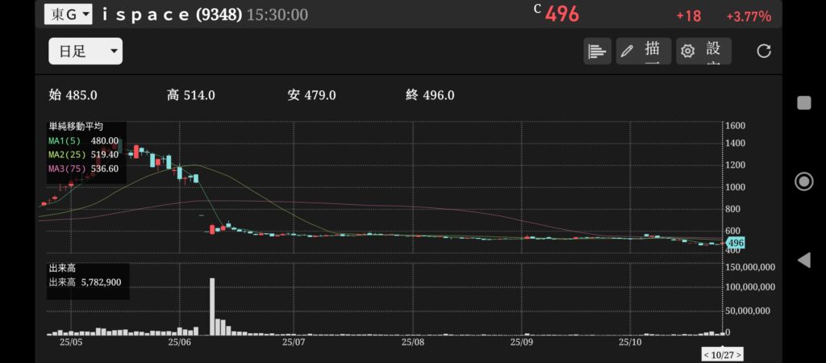Expand the 東G market dropdown
This screenshot has width=826, height=363.
pyautogui.click(x=68, y=14)
